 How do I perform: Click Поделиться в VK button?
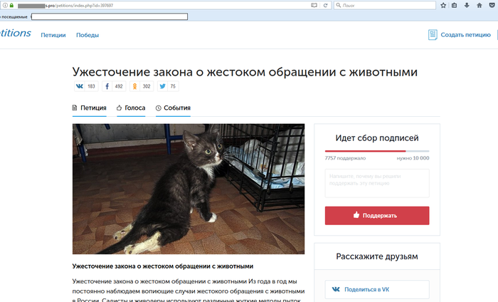[x=377, y=289]
